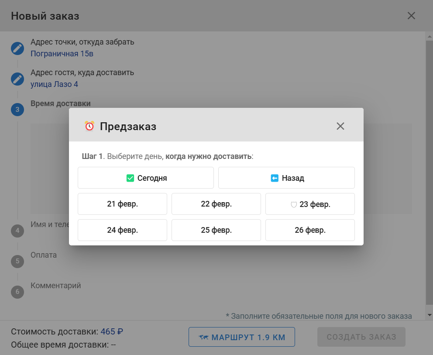
Task: Choose Сегодня as the delivery day
Action: point(146,178)
